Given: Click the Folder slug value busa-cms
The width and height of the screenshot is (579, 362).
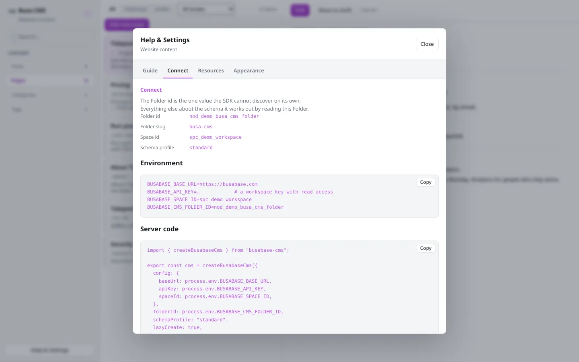Looking at the screenshot, I should point(201,127).
